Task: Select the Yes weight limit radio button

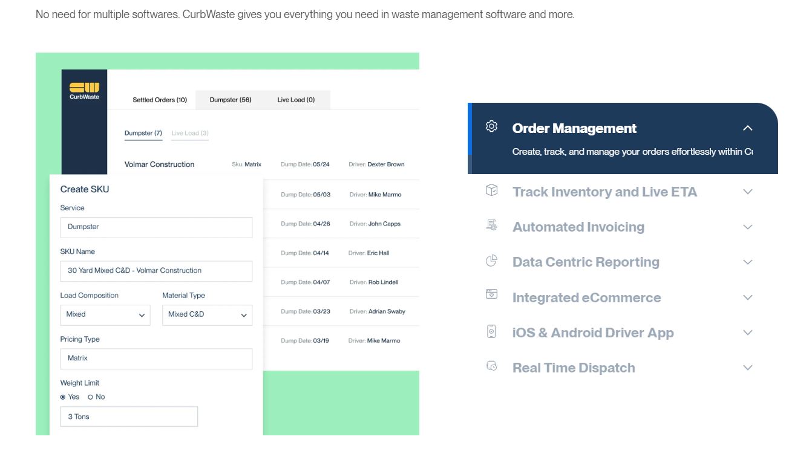Action: point(63,397)
